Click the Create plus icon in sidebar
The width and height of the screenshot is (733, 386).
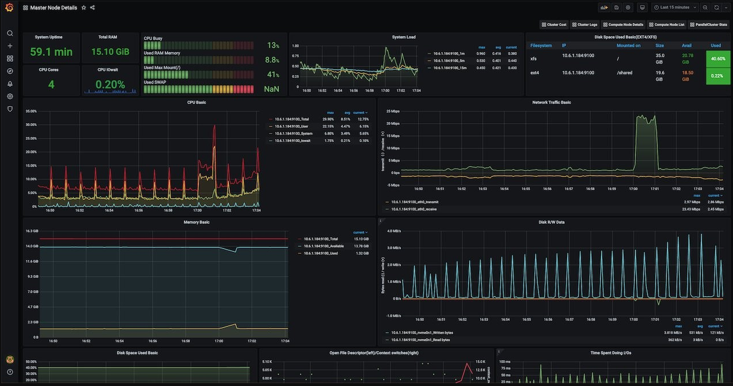[10, 46]
